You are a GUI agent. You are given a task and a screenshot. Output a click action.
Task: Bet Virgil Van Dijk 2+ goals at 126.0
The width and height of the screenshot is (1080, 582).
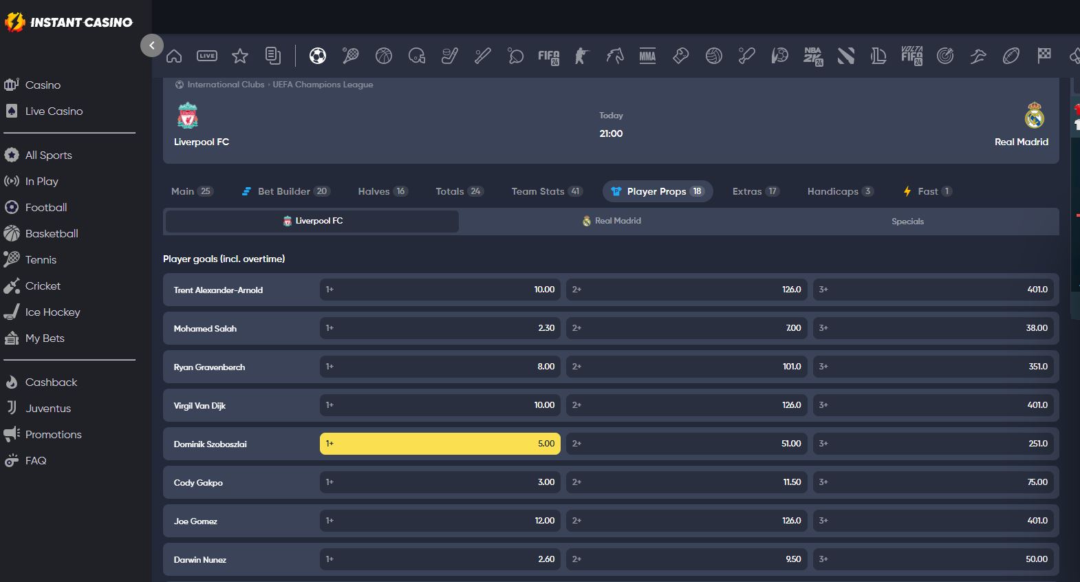[x=687, y=405]
